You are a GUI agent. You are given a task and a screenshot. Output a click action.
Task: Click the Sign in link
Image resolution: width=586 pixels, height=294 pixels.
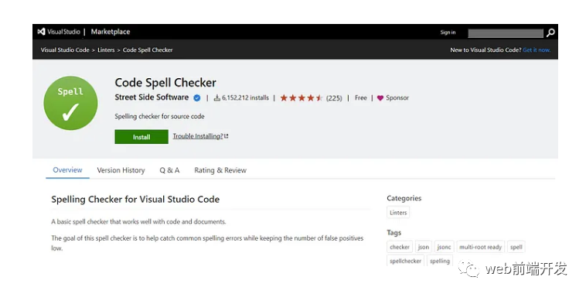pyautogui.click(x=448, y=32)
